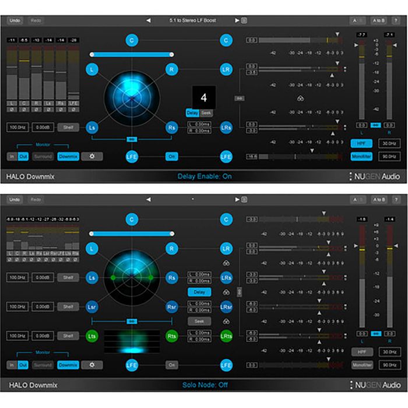Select the green Lts node in the bottom plugin
The image size is (408, 408).
[x=92, y=336]
